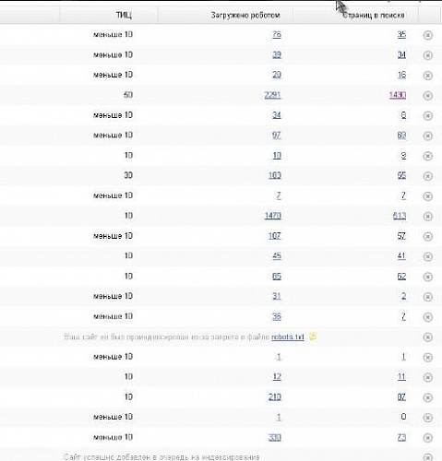
Task: Sort by the Страниц в поиске column header
Action: point(374,15)
